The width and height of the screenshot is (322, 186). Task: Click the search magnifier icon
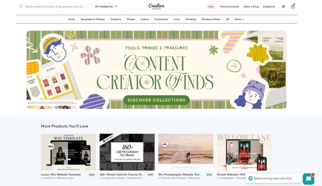coord(21,6)
